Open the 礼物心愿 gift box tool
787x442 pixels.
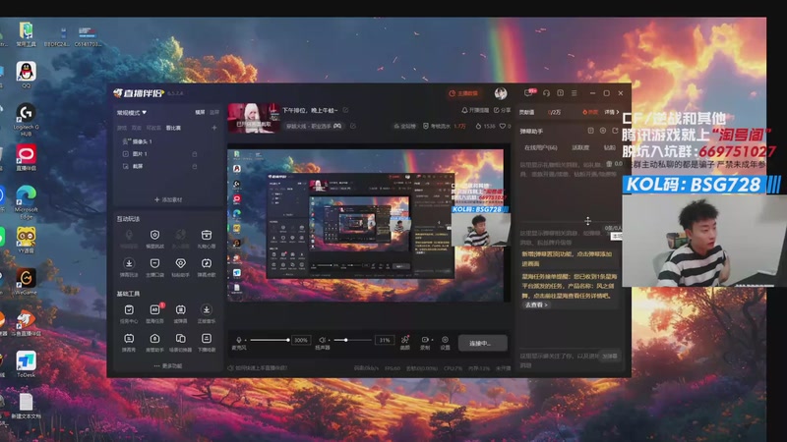point(206,238)
